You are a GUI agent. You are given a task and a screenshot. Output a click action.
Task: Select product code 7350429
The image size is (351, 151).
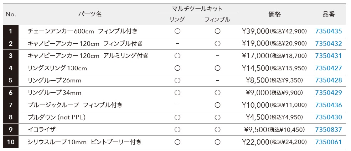pos(329,93)
